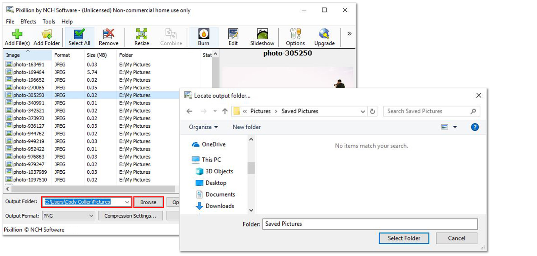
Task: Open the Options toolbar icon
Action: (x=295, y=37)
